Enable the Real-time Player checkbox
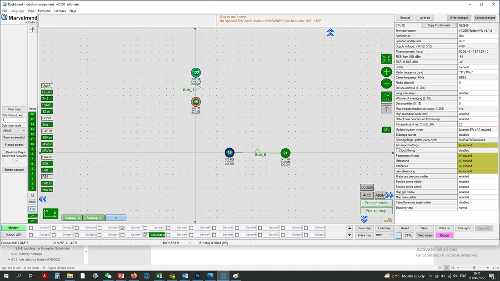 (x=4, y=152)
